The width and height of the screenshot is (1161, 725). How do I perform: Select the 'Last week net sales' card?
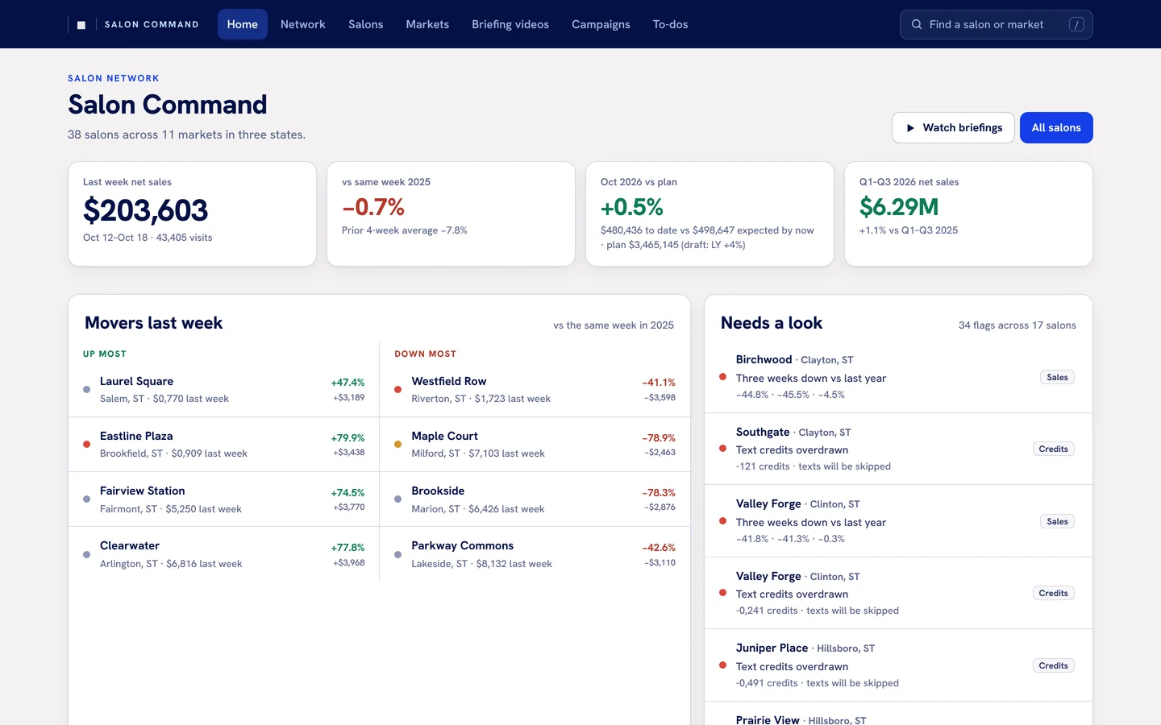[192, 213]
